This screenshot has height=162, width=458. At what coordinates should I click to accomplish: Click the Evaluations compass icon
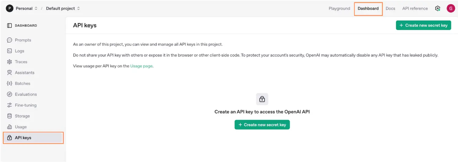(x=9, y=94)
